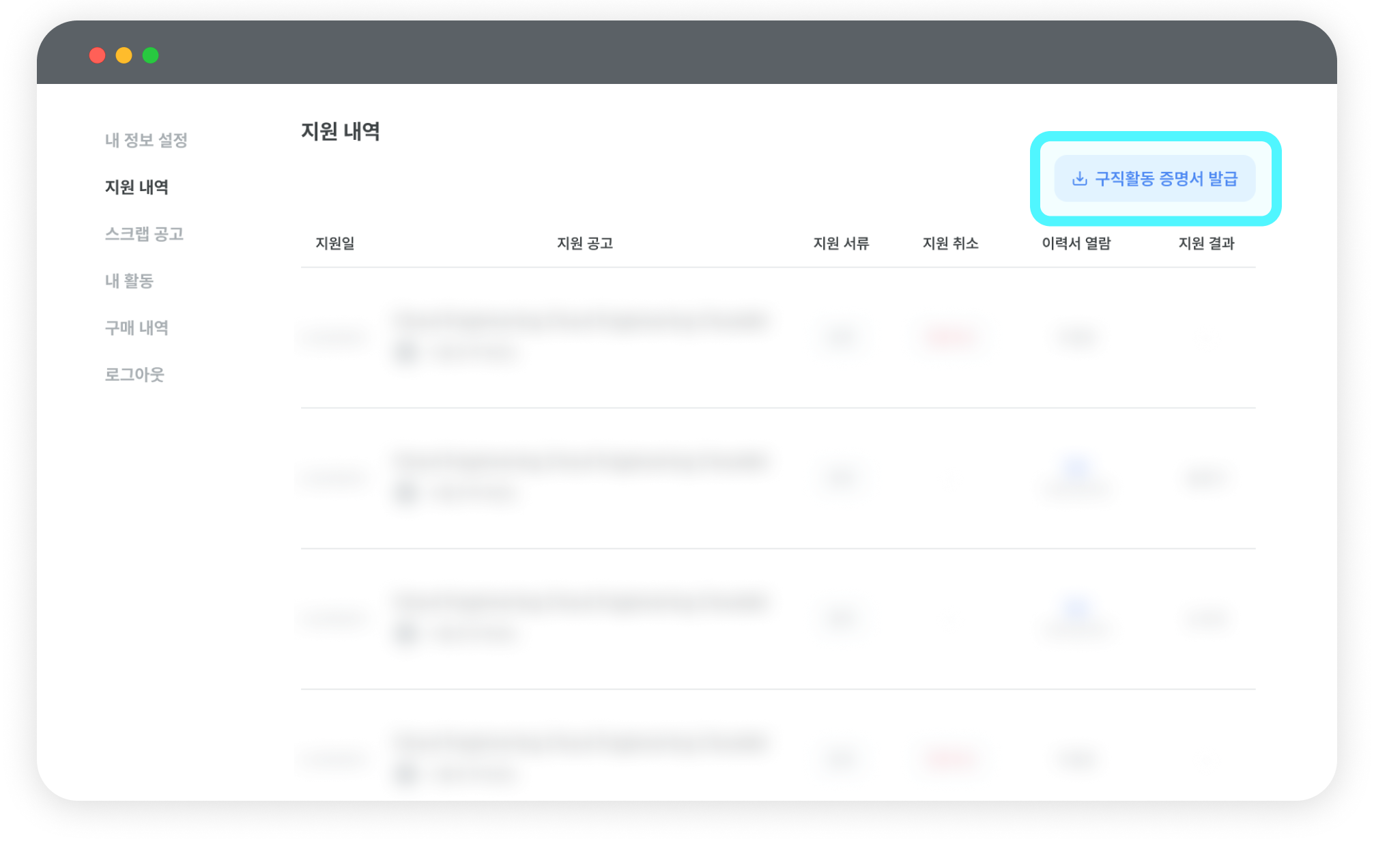Click company logo thumbnail in second row
This screenshot has width=1374, height=854.
coord(406,492)
